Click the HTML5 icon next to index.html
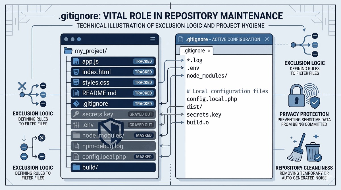Image resolution: width=341 pixels, height=190 pixels. click(x=76, y=72)
